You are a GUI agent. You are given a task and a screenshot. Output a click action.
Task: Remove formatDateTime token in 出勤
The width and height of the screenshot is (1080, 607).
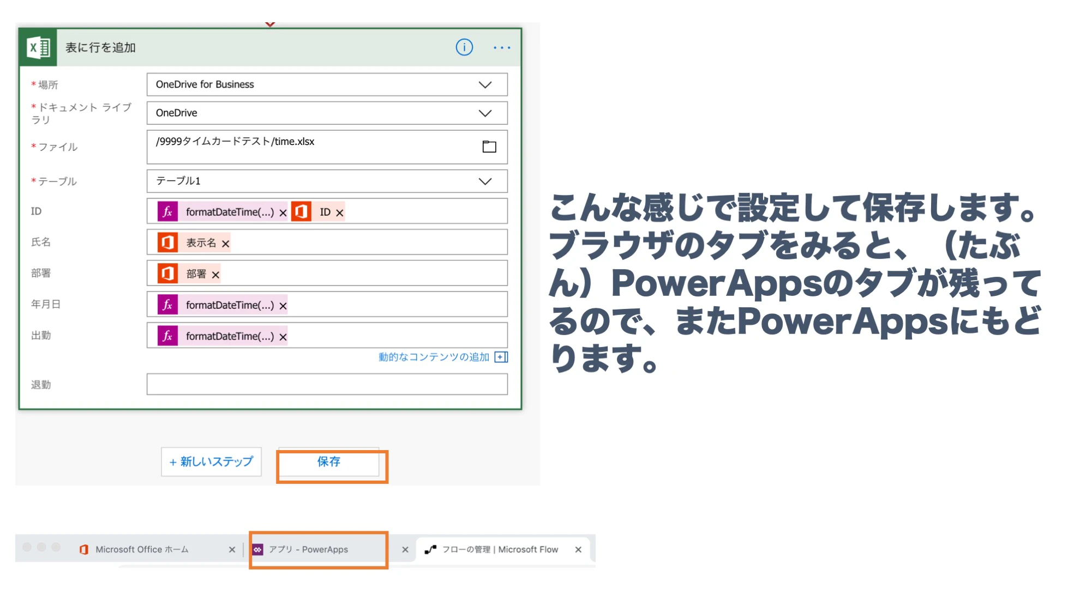coord(283,337)
